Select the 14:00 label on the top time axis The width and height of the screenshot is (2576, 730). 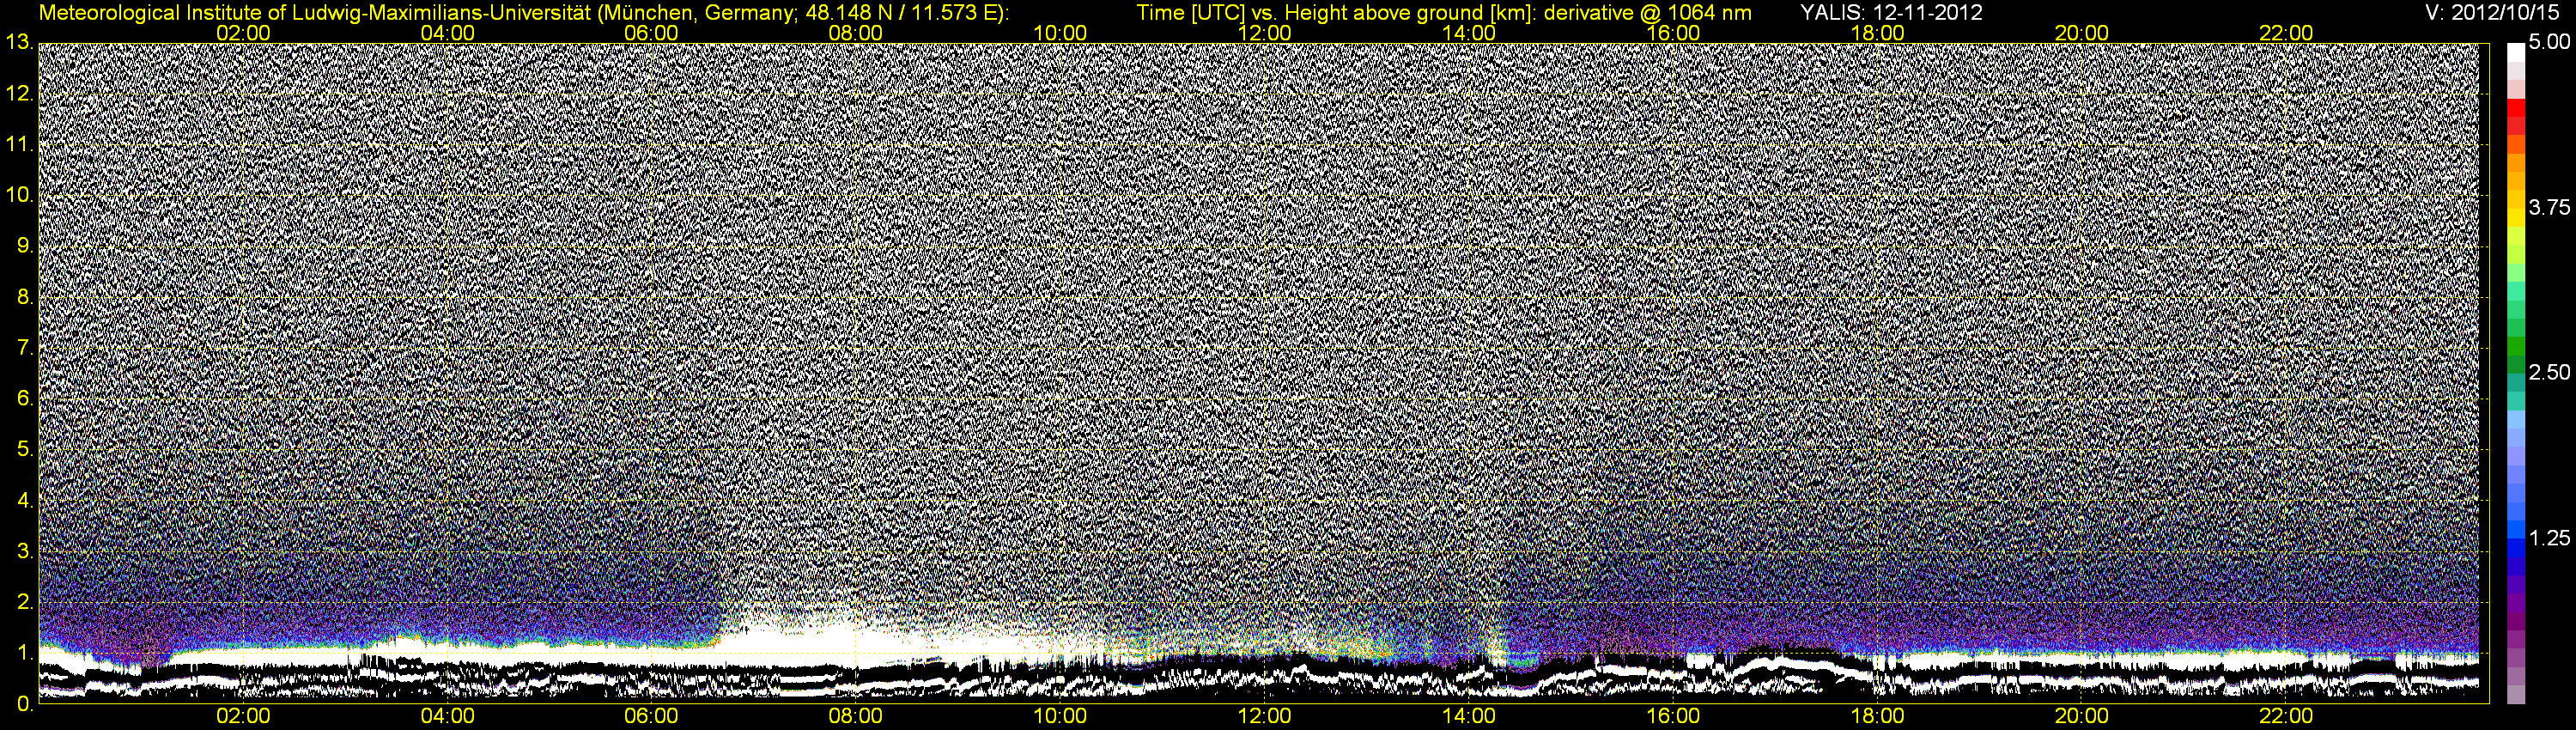pos(1469,33)
